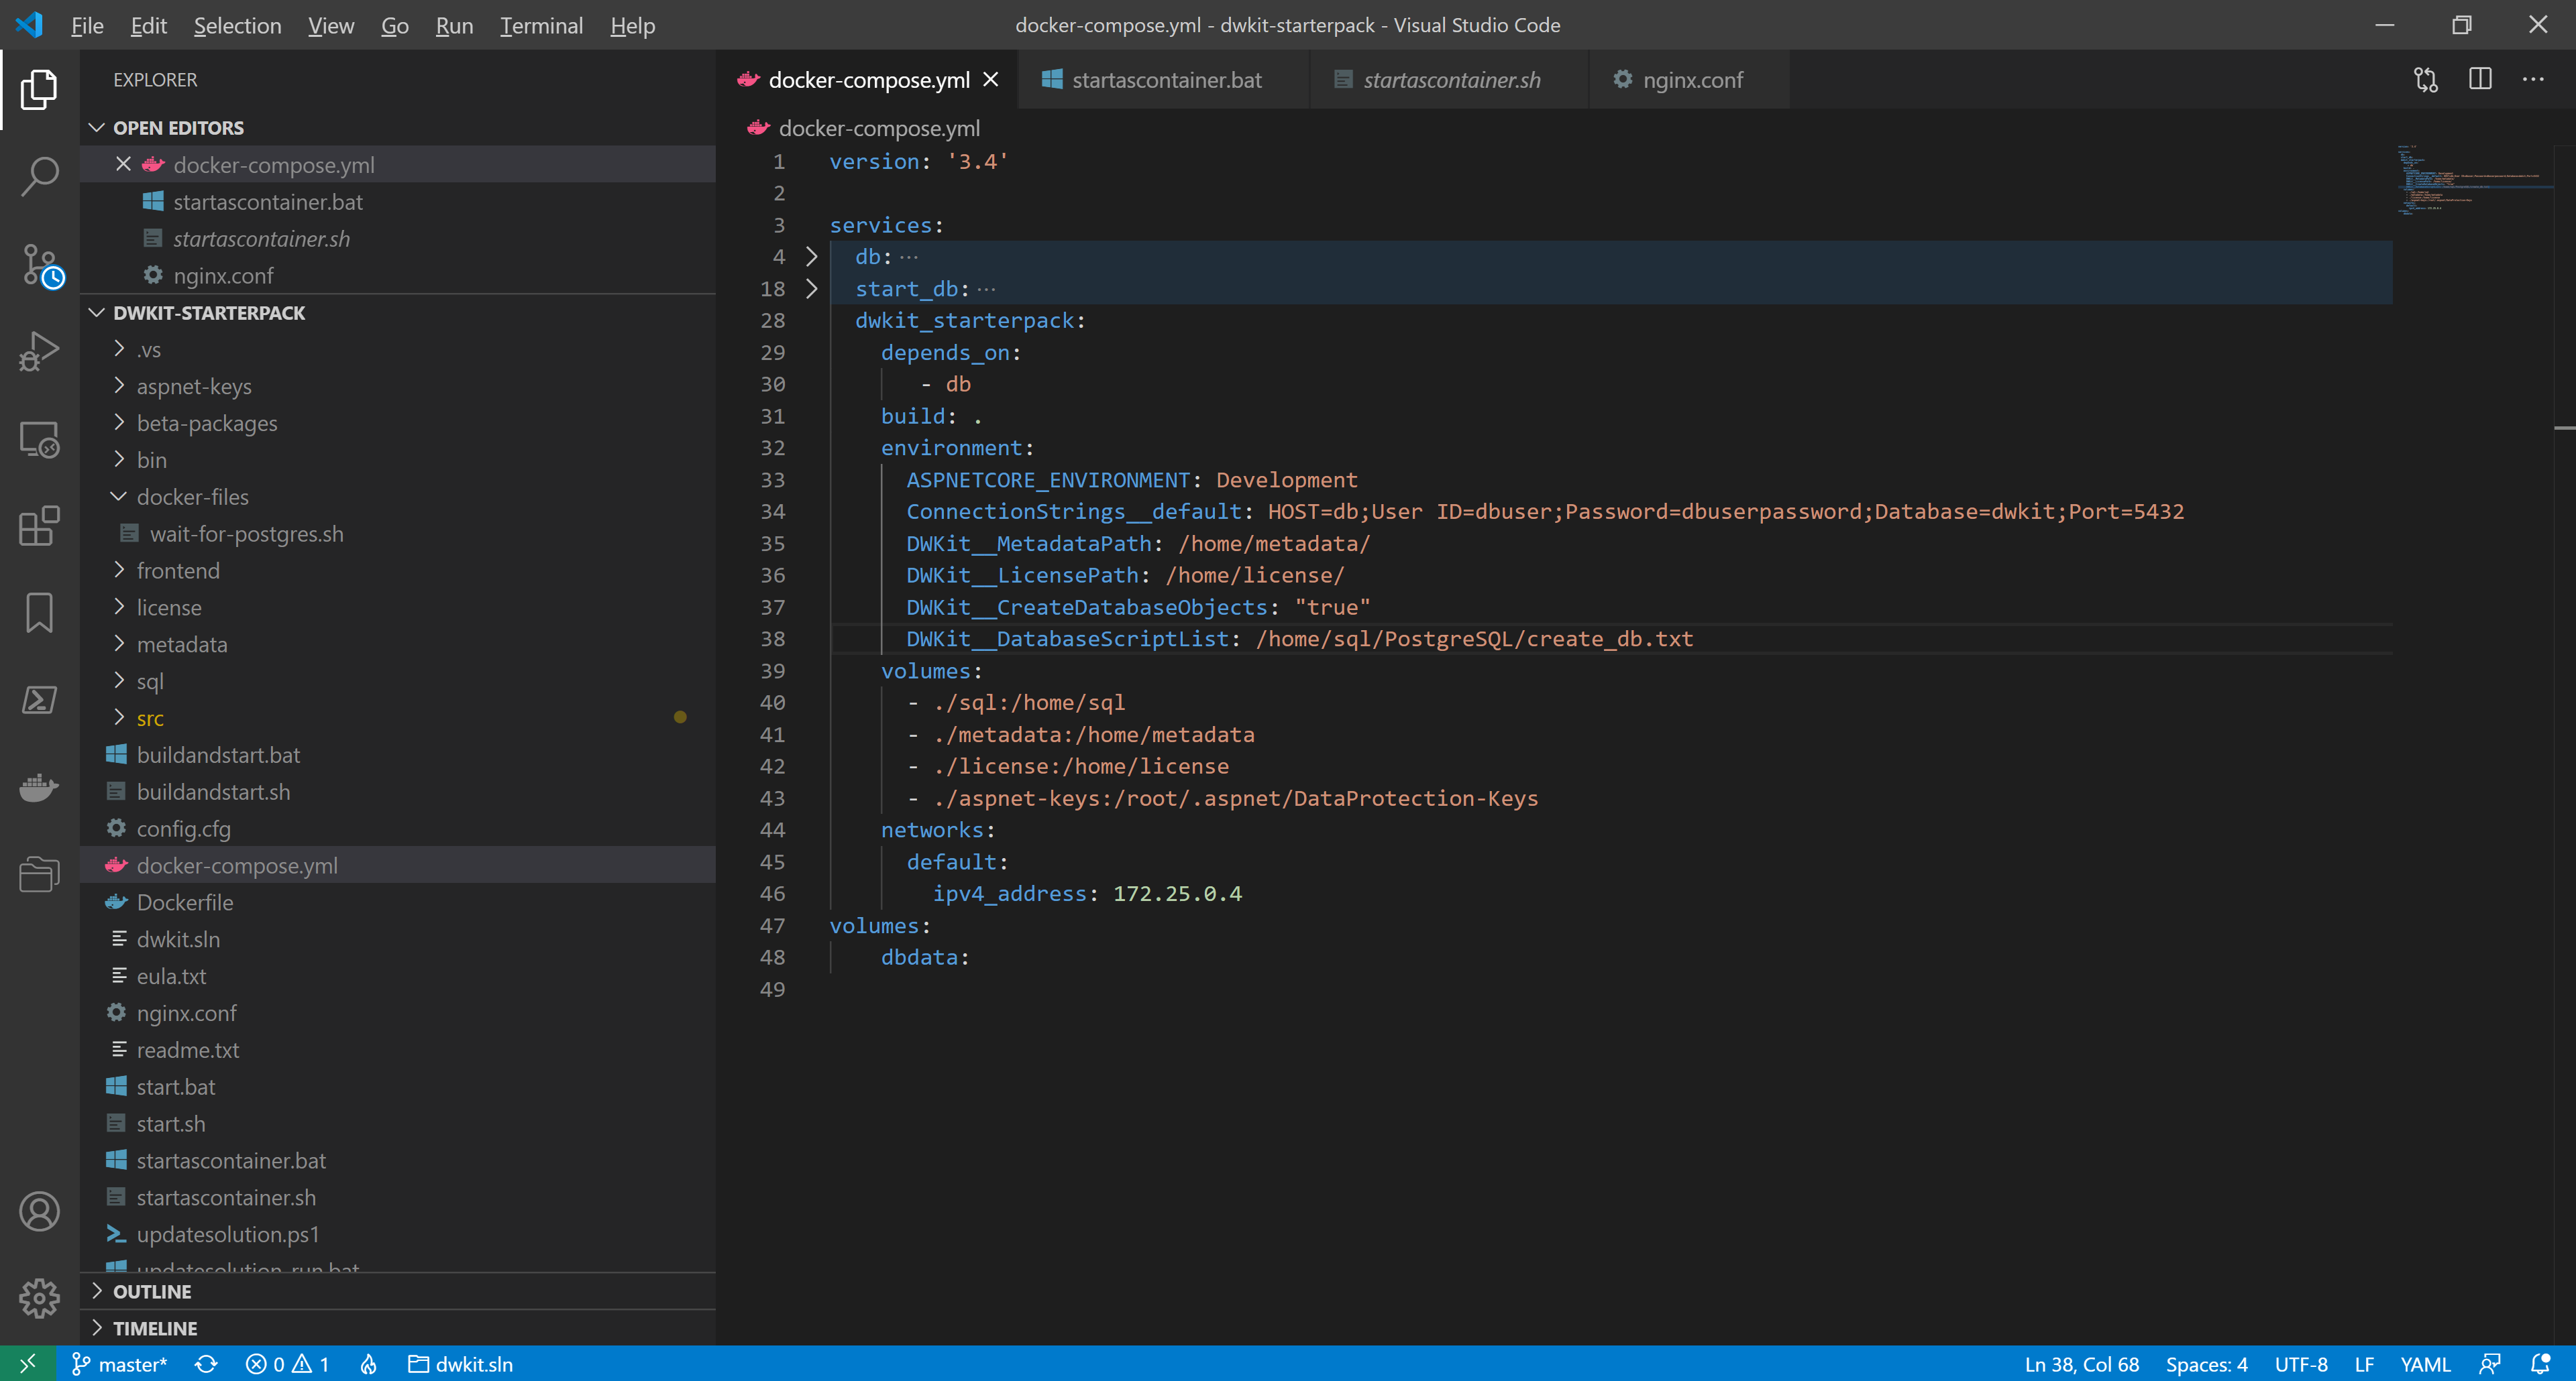Open Dockerfile in the file tree
Screen dimensions: 2576x1381
point(398,902)
